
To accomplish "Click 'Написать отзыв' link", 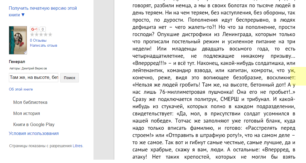I will [x=44, y=46].
